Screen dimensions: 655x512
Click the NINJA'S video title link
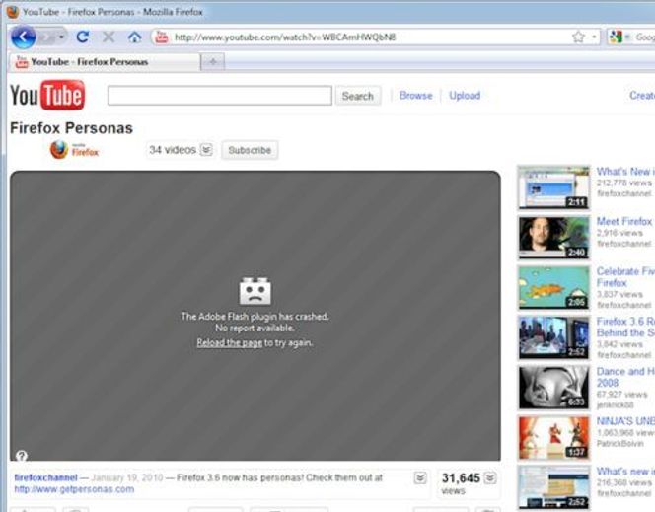click(x=625, y=421)
